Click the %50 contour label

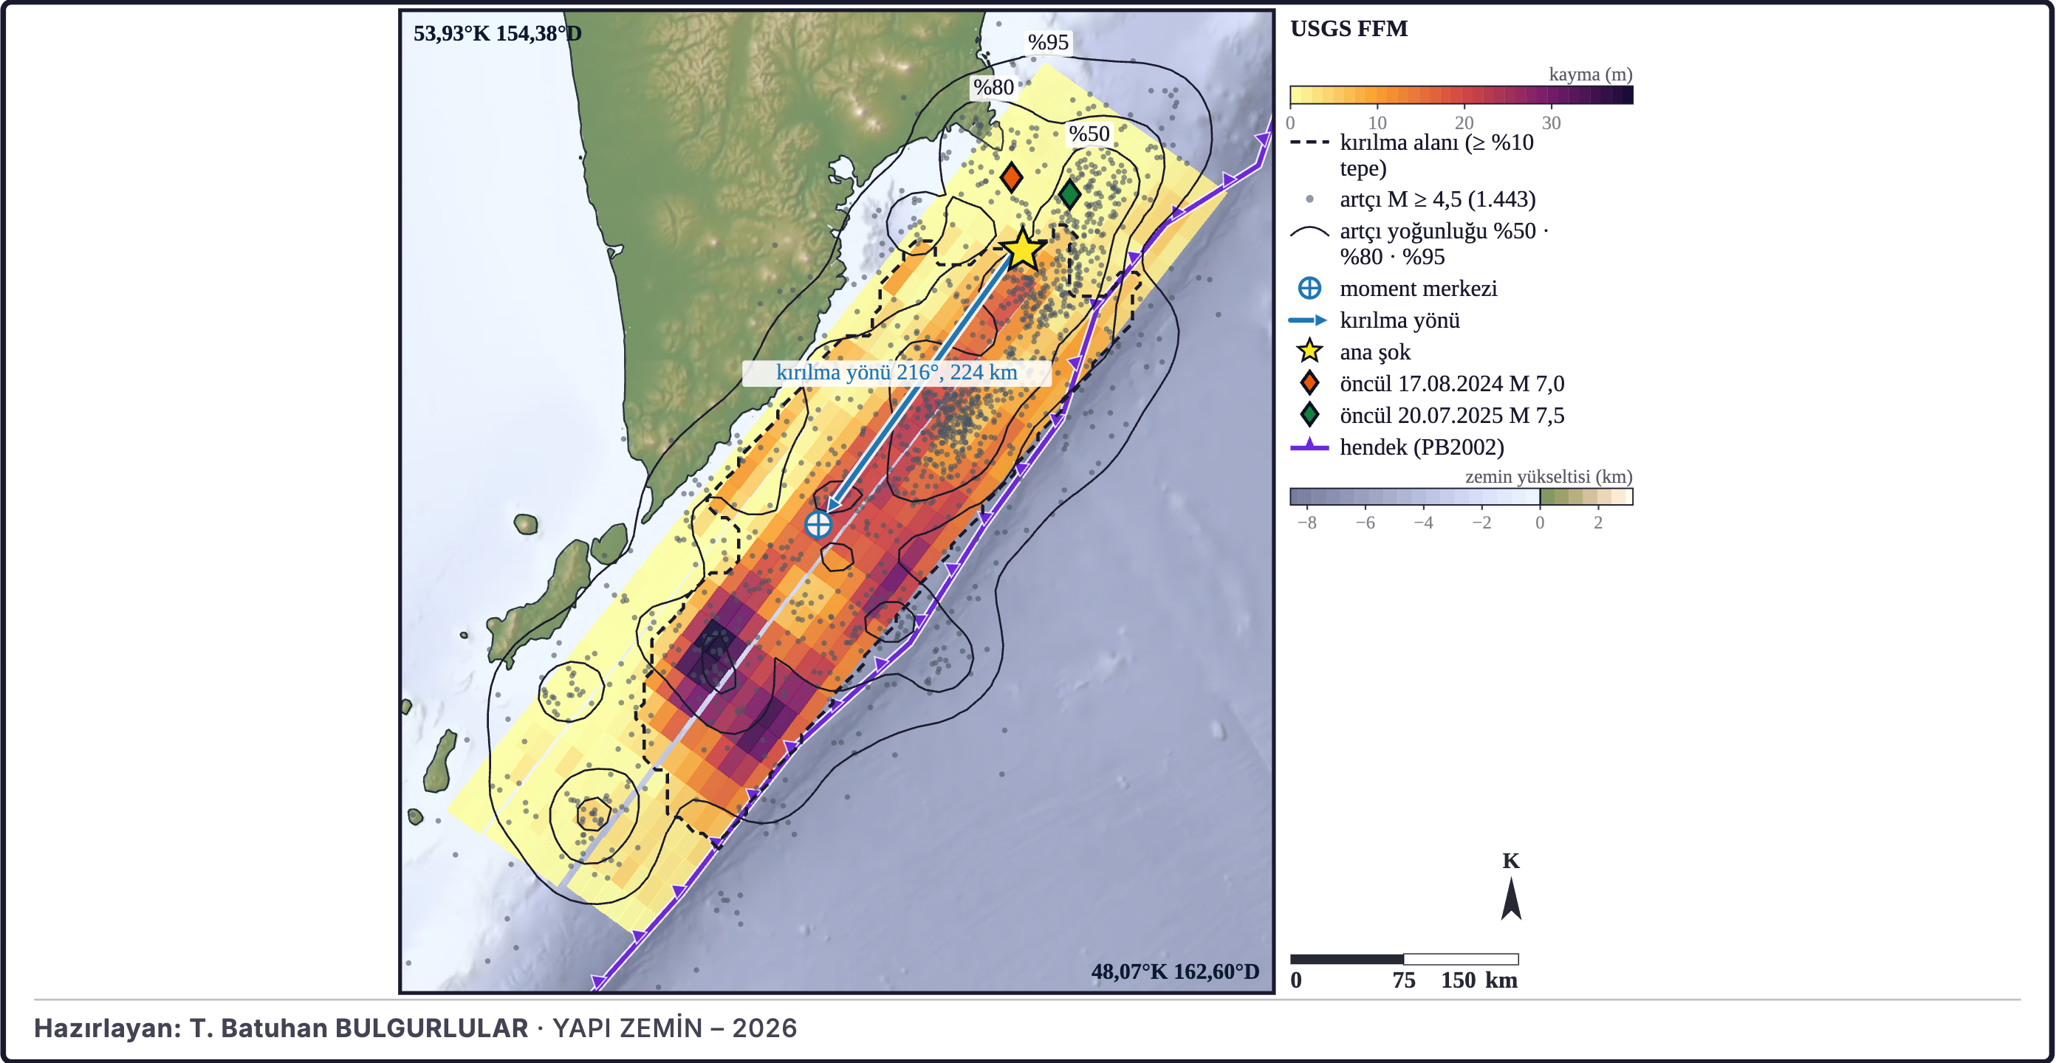click(1089, 134)
